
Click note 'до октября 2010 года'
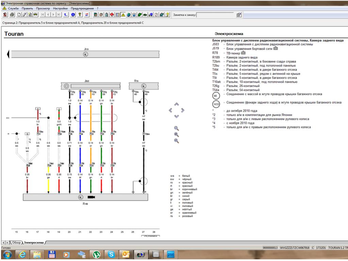(242, 111)
